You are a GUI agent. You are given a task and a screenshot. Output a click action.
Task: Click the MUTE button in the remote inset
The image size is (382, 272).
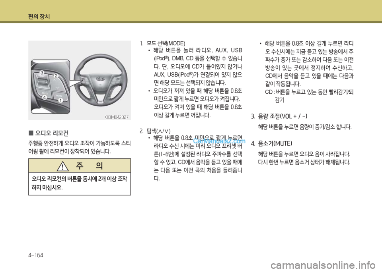pos(45,94)
